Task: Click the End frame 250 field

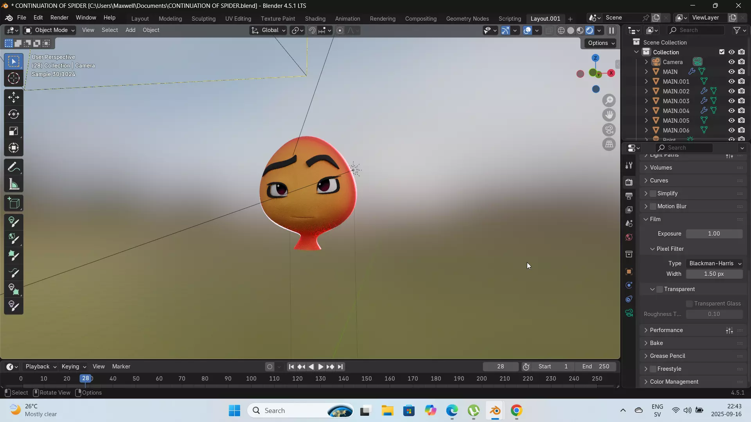Action: [596, 367]
